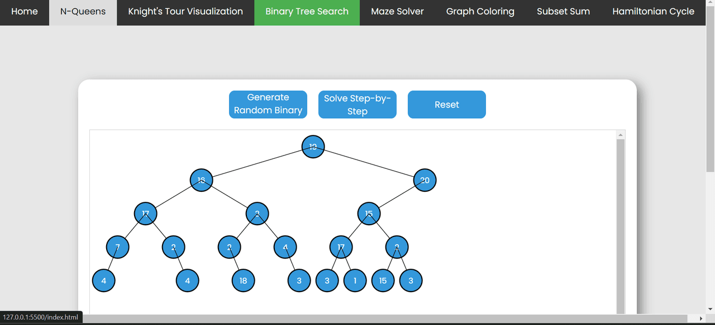Select the Binary Tree Search tab
This screenshot has width=715, height=325.
[307, 12]
